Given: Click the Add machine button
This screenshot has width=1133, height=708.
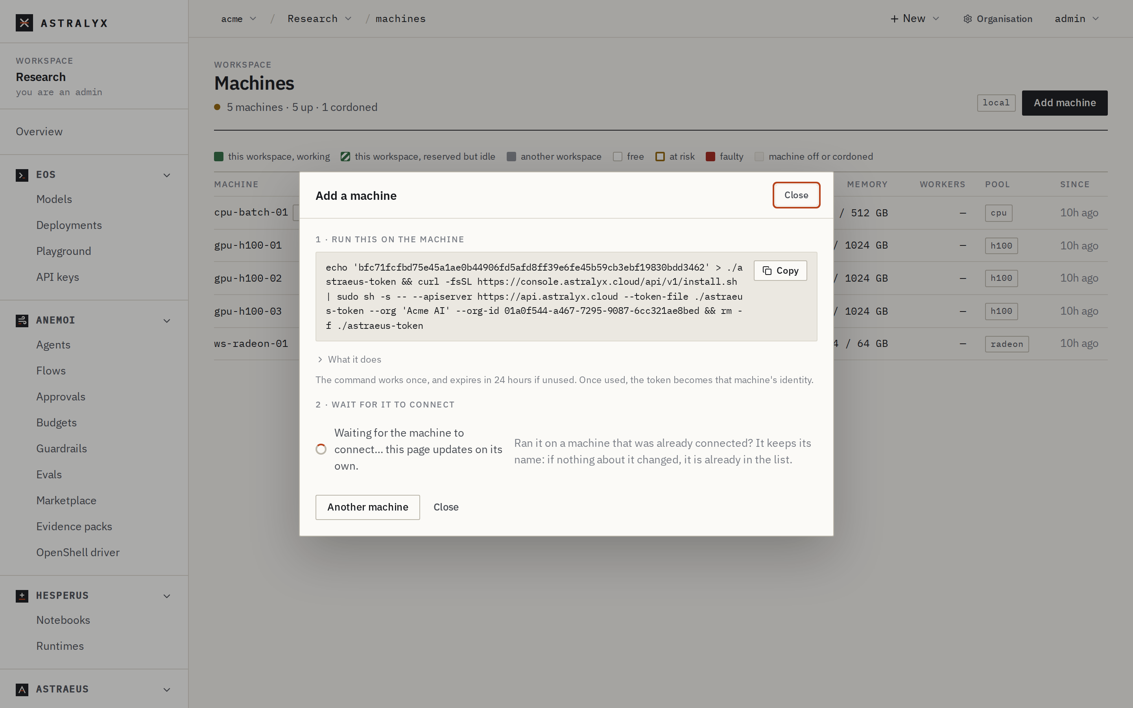Looking at the screenshot, I should click(x=1065, y=103).
